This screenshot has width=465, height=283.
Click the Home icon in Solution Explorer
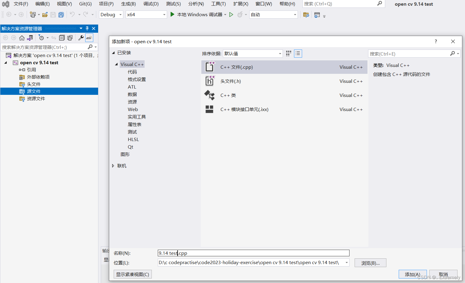point(22,38)
